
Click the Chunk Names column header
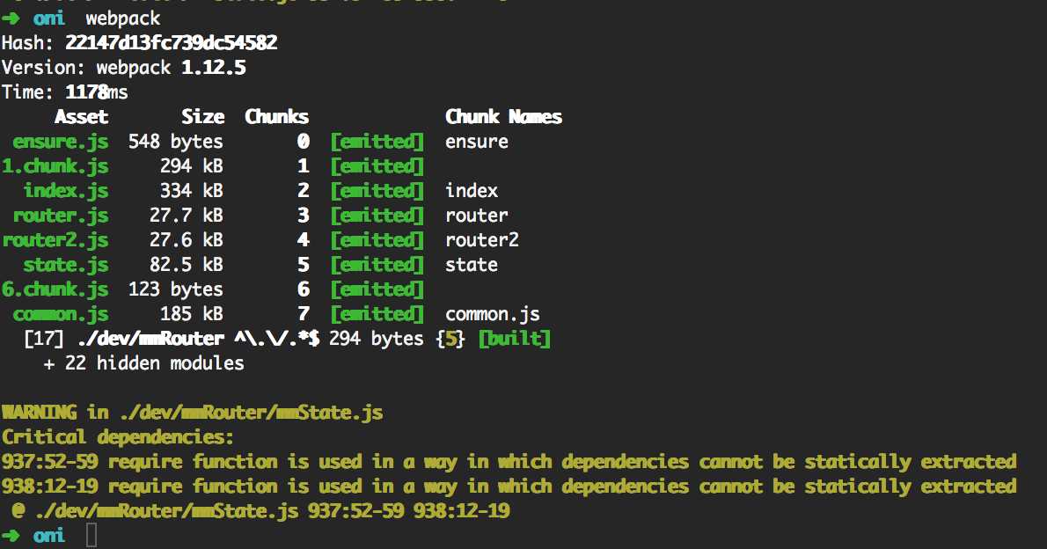(503, 117)
